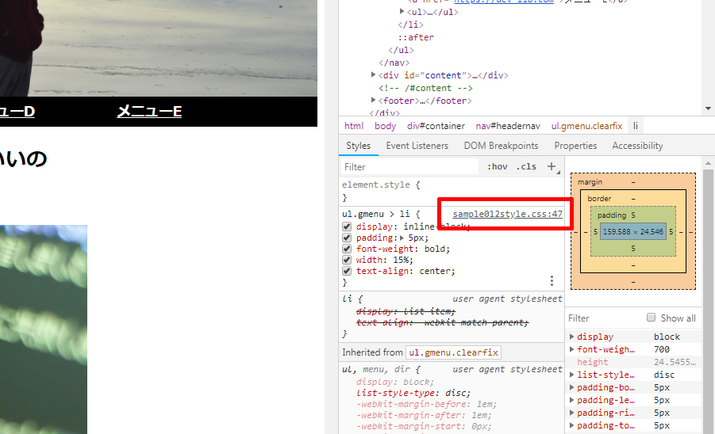
Task: Disable the font-weight: bold declaration
Action: pos(347,249)
